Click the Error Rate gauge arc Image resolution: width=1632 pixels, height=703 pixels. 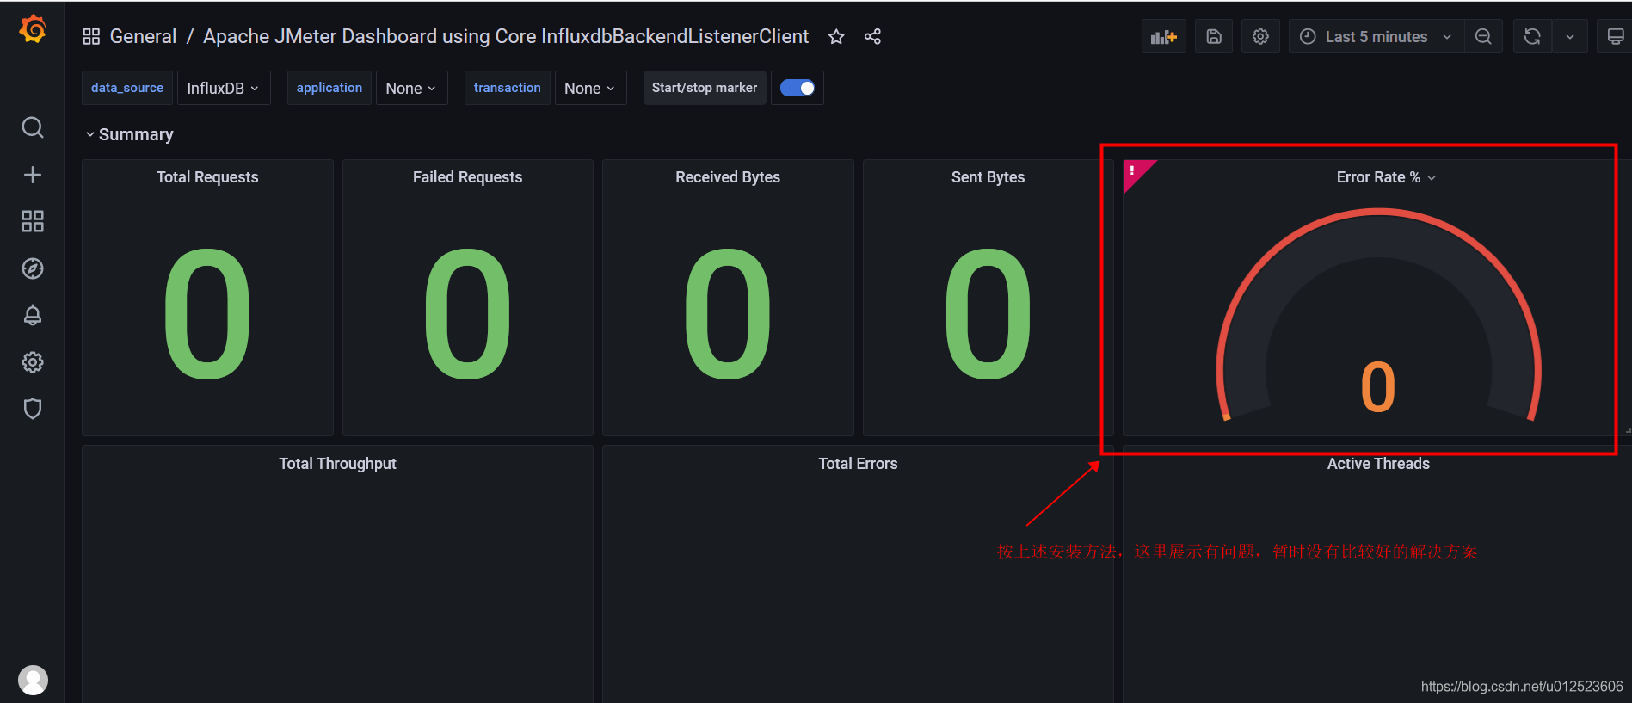tap(1378, 232)
